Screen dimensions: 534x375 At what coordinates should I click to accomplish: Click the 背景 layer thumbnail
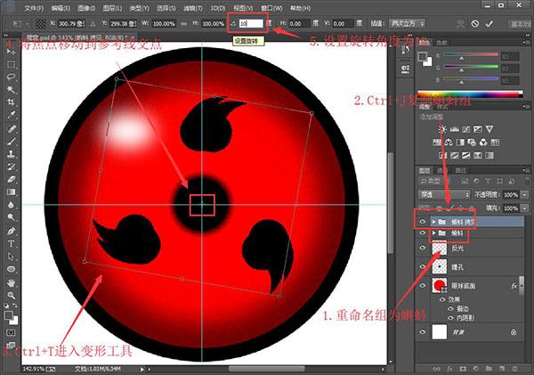point(440,331)
